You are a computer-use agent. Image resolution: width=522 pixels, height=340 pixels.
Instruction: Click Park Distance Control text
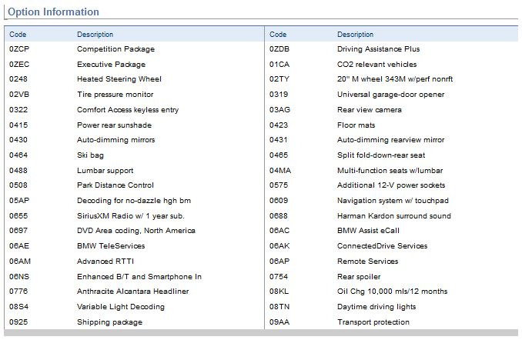[115, 185]
